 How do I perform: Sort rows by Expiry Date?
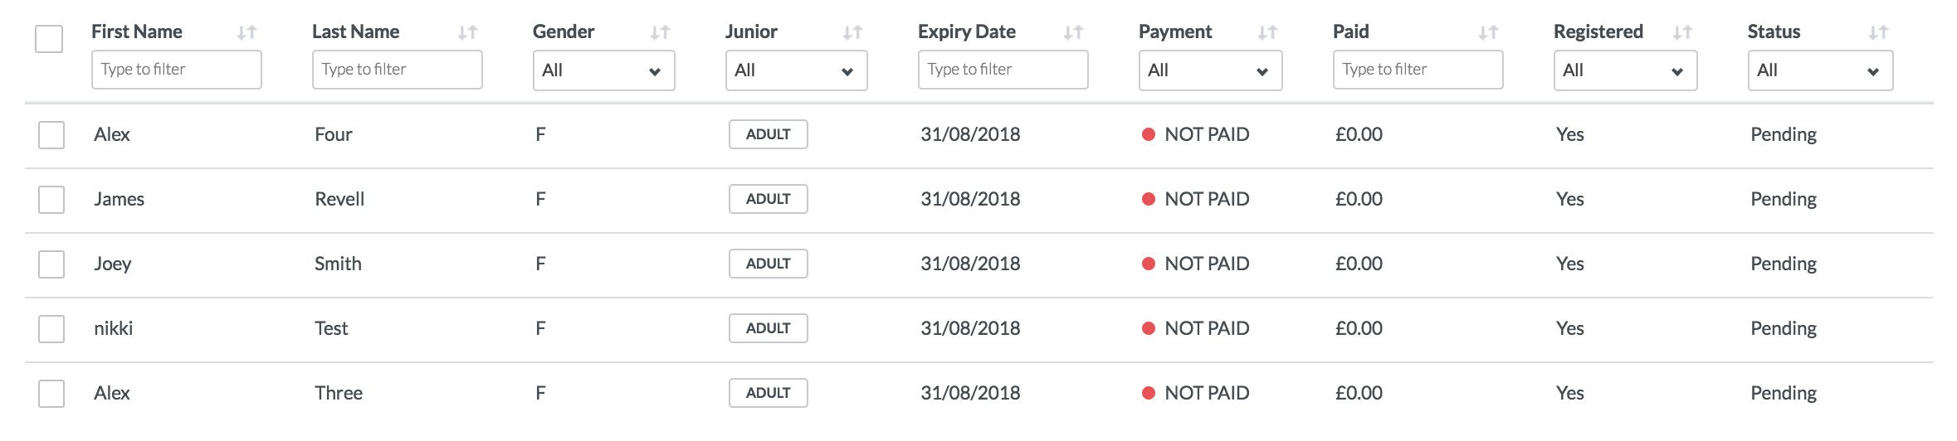click(1073, 32)
